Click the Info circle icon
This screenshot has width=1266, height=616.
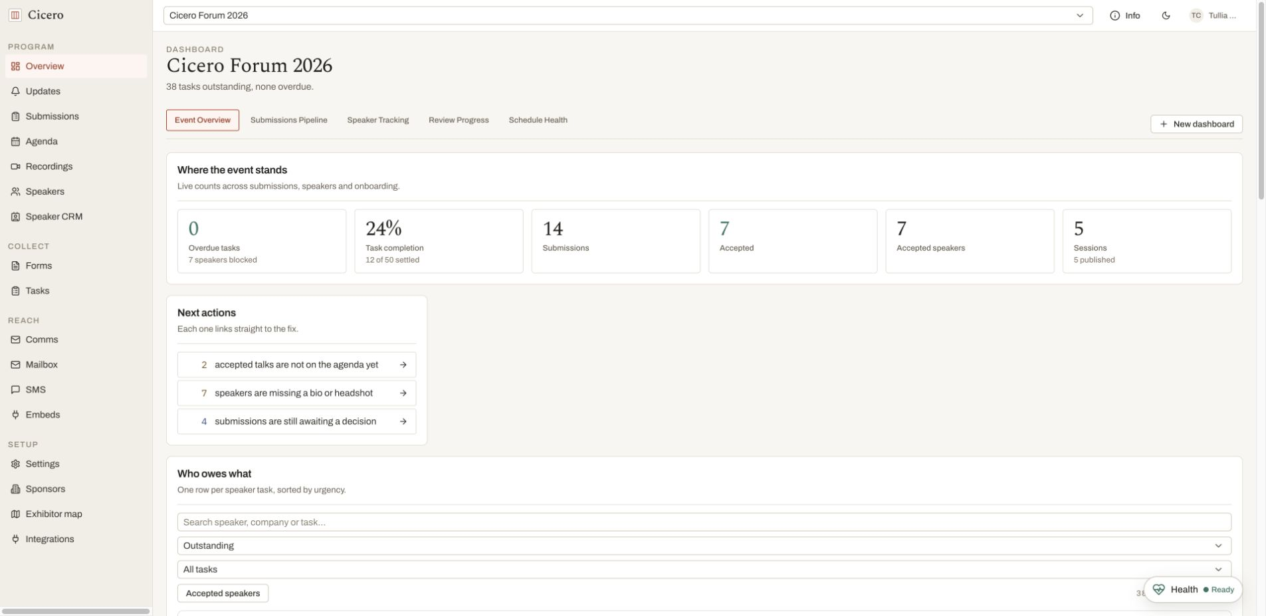coord(1114,15)
